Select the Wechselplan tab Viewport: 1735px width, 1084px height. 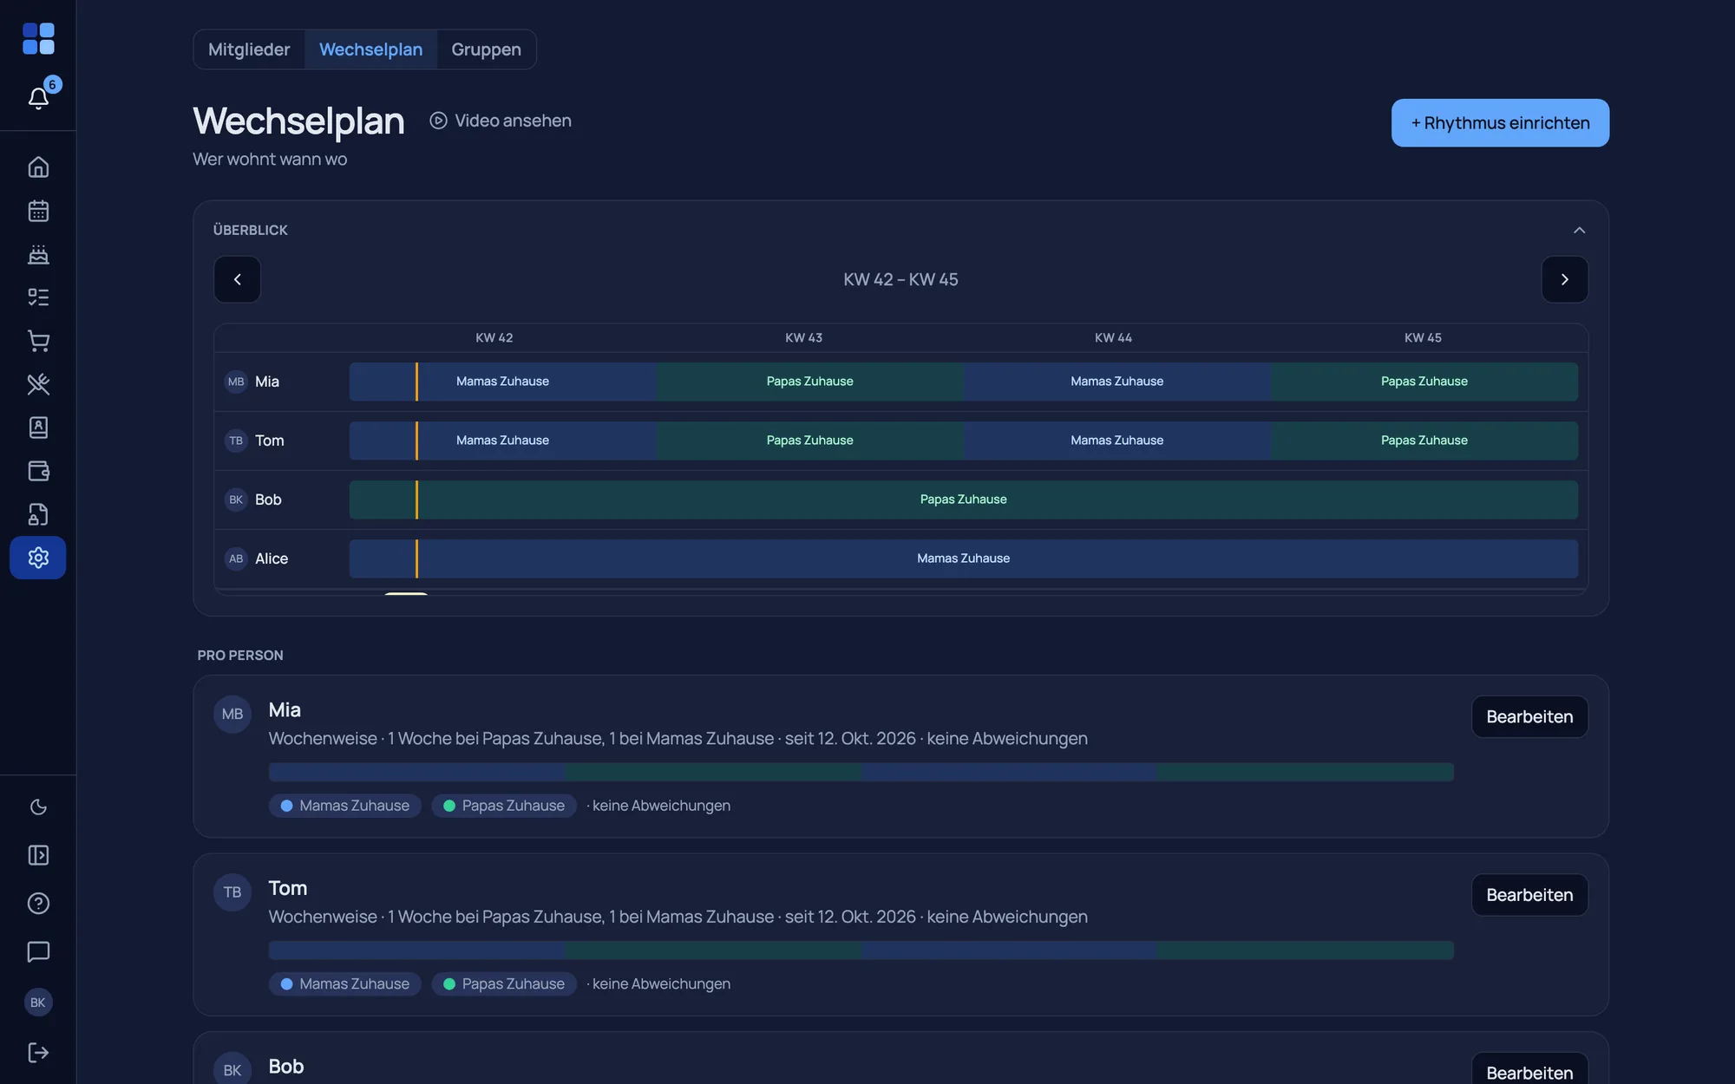click(x=370, y=49)
